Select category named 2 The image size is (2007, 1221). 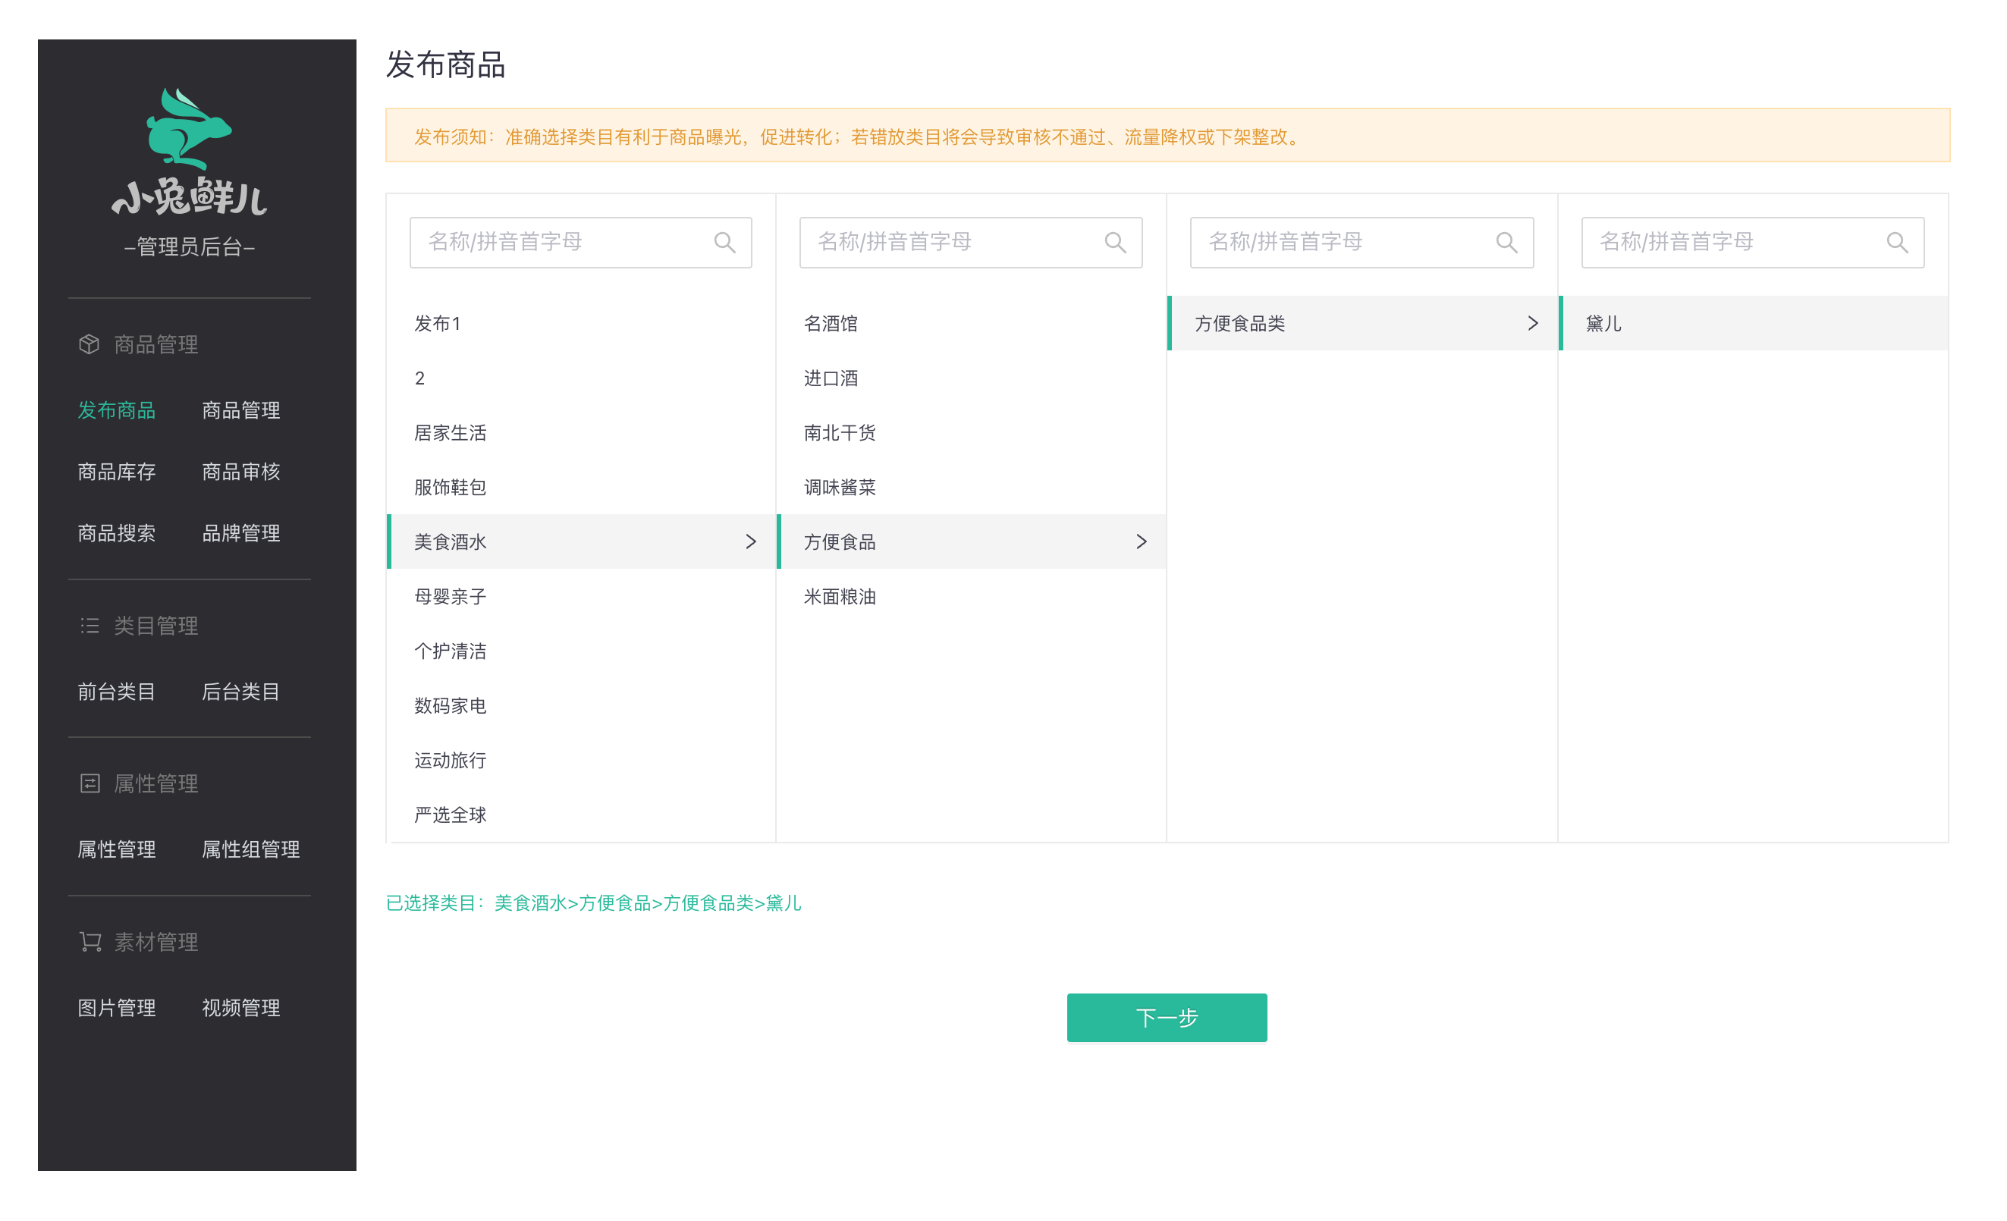[x=582, y=378]
